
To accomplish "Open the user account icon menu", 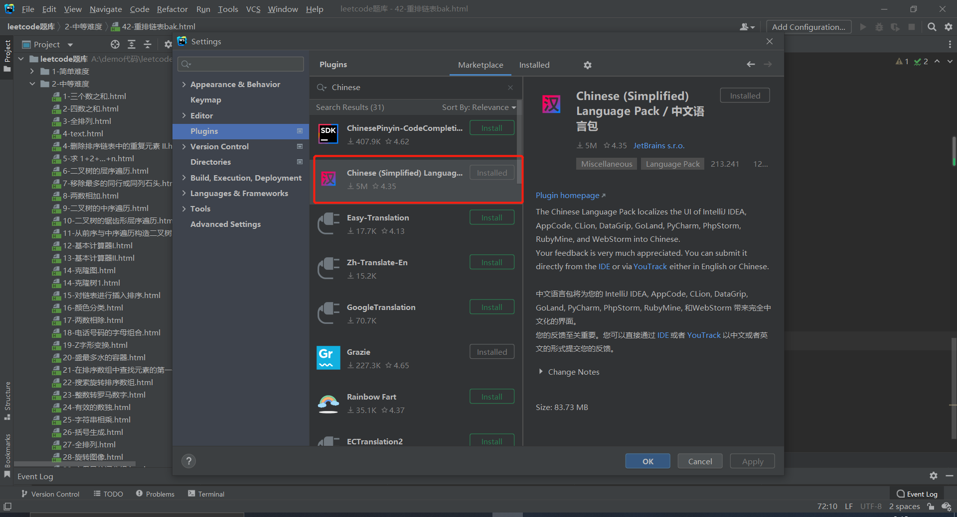I will [x=747, y=27].
